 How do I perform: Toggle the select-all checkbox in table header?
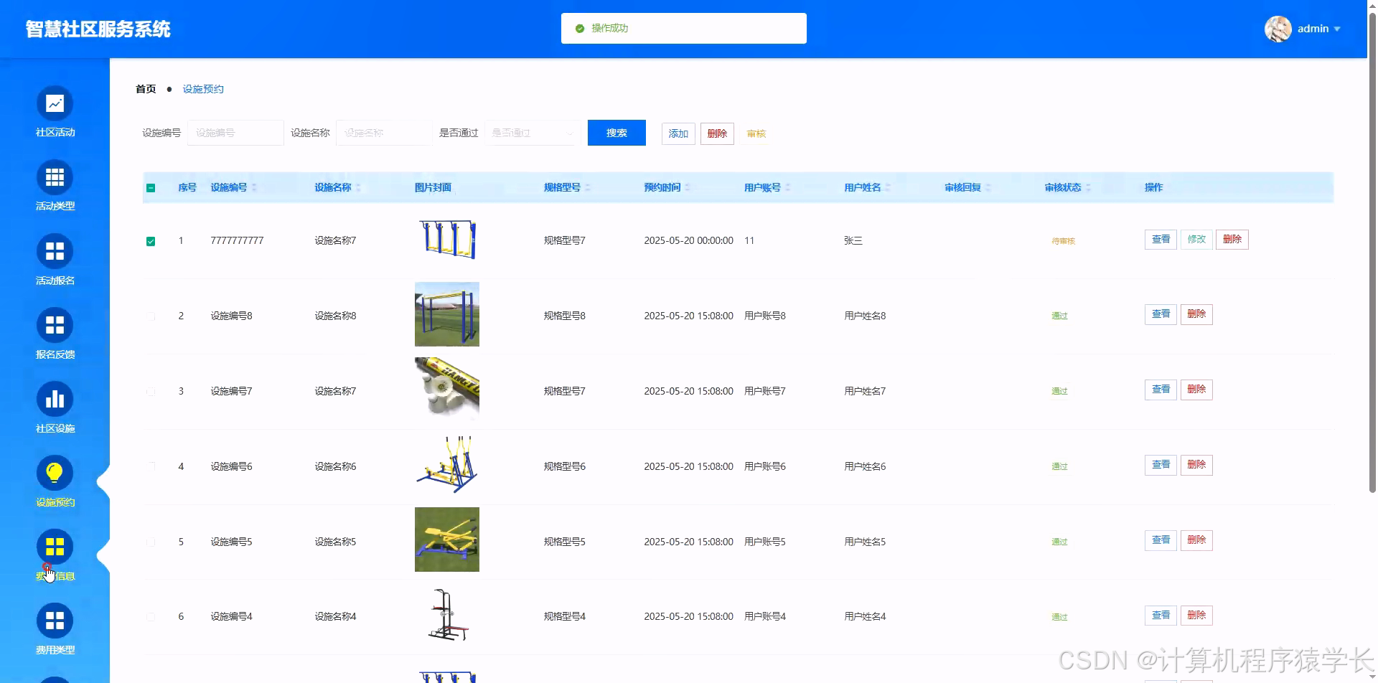click(151, 187)
